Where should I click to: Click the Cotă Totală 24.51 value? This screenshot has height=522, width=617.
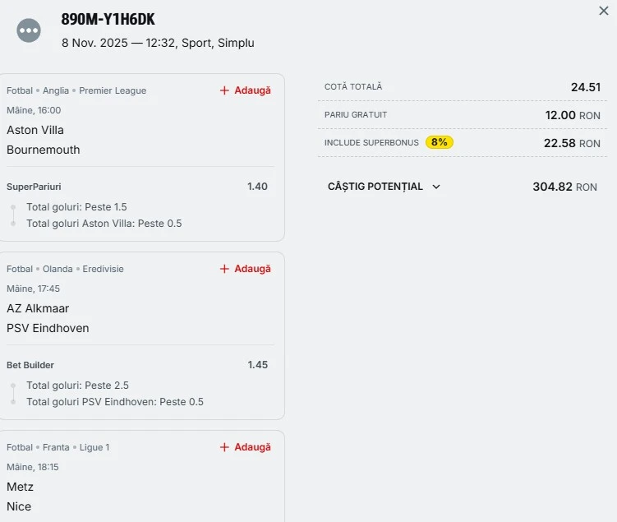pos(586,87)
